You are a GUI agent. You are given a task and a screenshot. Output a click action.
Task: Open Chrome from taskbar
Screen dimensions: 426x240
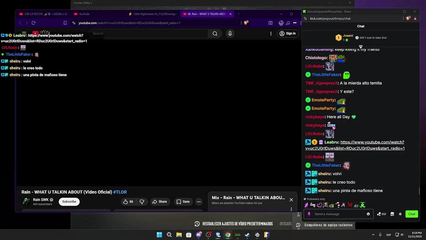pyautogui.click(x=228, y=235)
